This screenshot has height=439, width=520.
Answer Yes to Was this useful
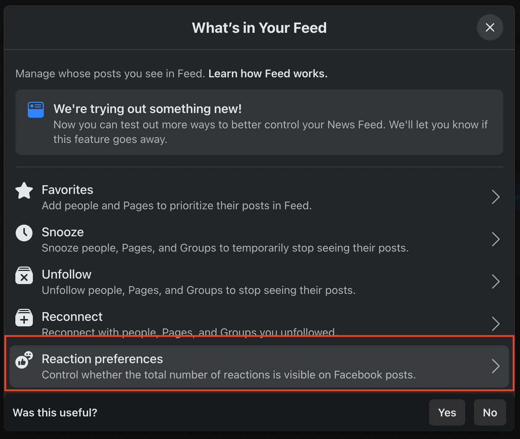pos(447,412)
